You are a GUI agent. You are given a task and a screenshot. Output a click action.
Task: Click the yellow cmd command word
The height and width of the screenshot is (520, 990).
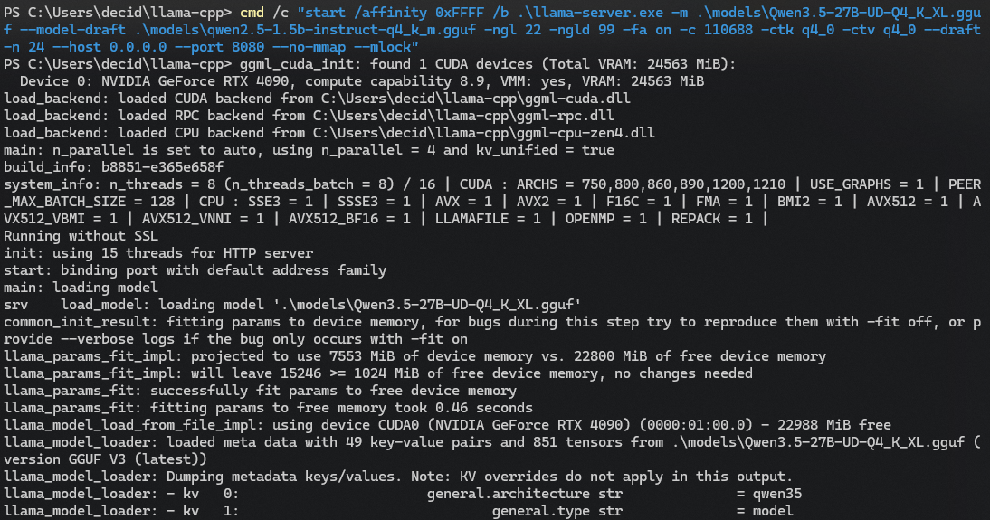(x=252, y=12)
